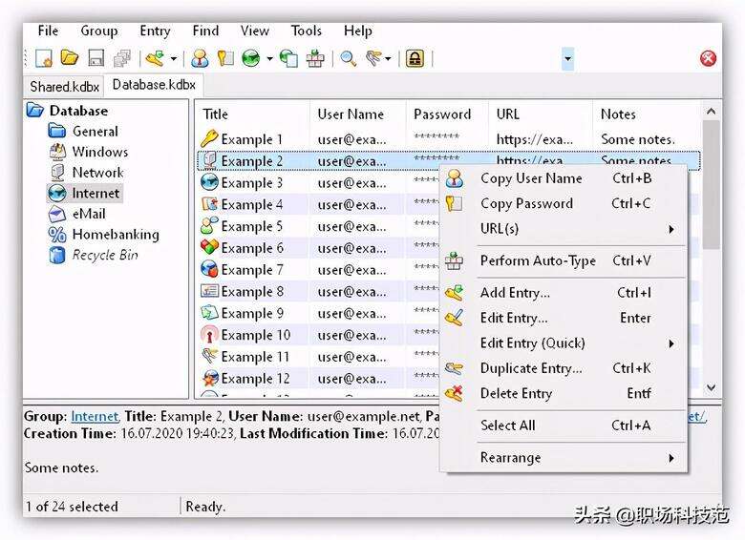Choose Select All in context menu
Image resolution: width=745 pixels, height=540 pixels.
point(564,426)
